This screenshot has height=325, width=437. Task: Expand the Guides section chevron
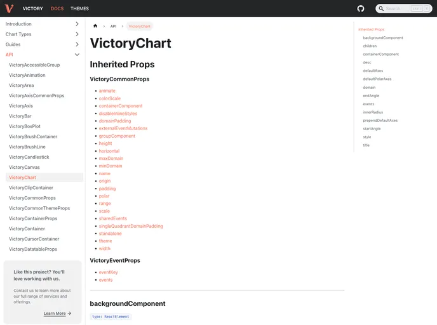(x=77, y=44)
